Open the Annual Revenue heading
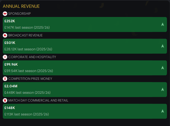This screenshot has height=126, width=170. tap(21, 6)
